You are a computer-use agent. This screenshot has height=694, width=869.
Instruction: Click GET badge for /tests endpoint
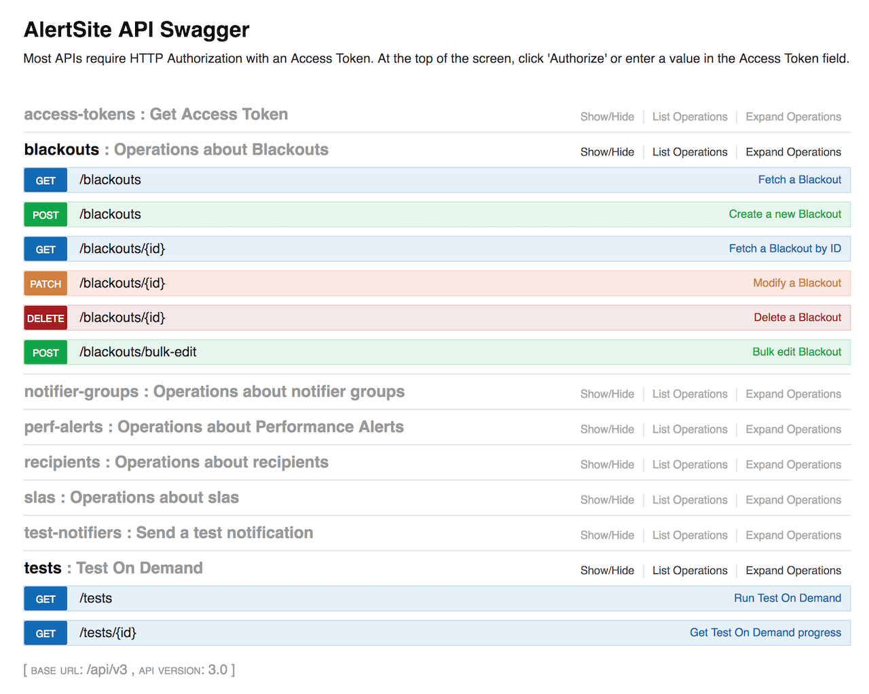[45, 599]
